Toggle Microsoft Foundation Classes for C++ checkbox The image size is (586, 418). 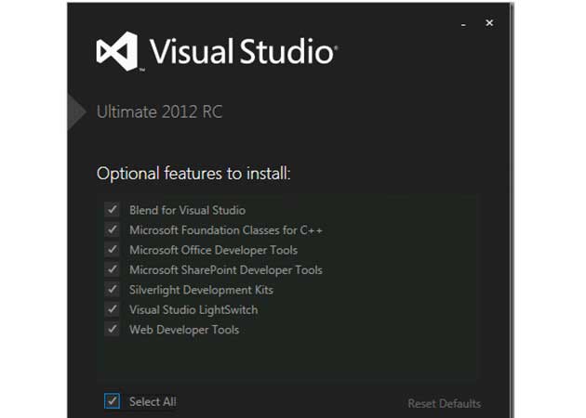click(x=113, y=229)
